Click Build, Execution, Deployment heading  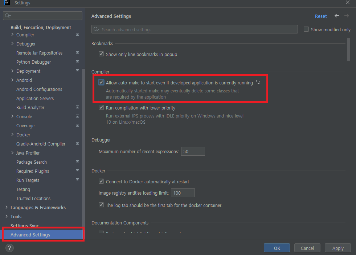pos(41,27)
